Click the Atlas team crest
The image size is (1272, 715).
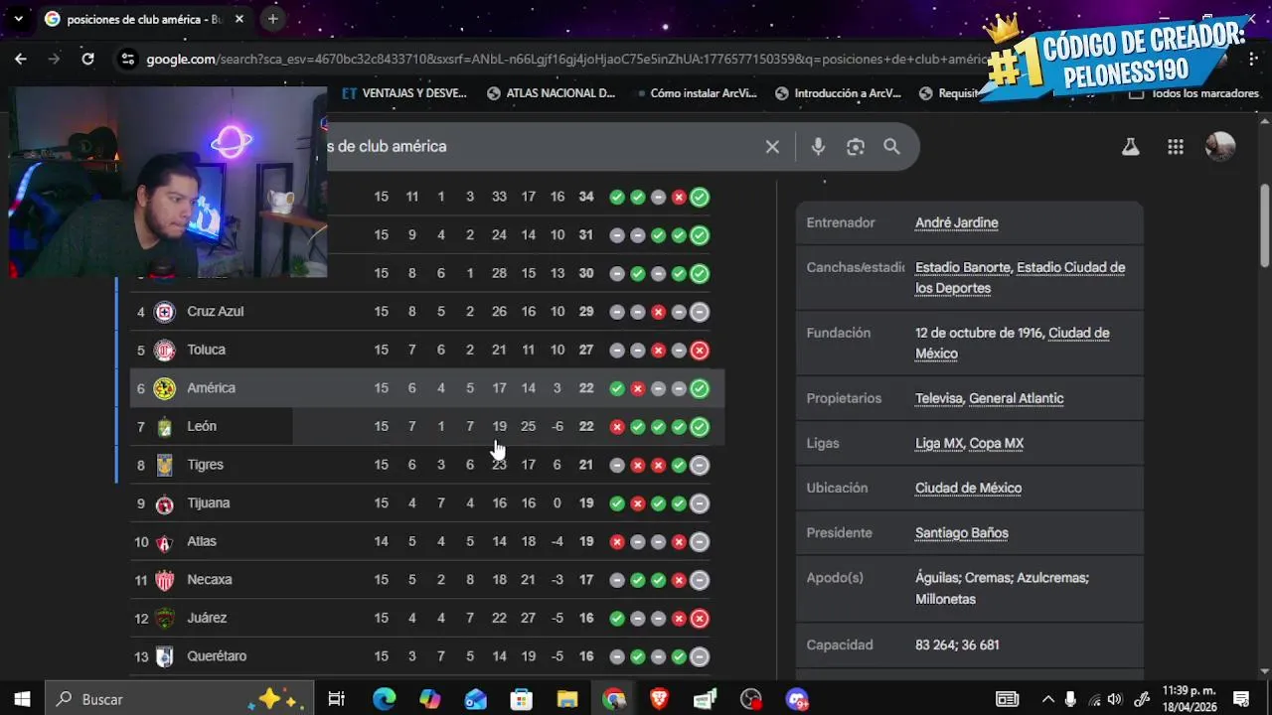tap(165, 541)
